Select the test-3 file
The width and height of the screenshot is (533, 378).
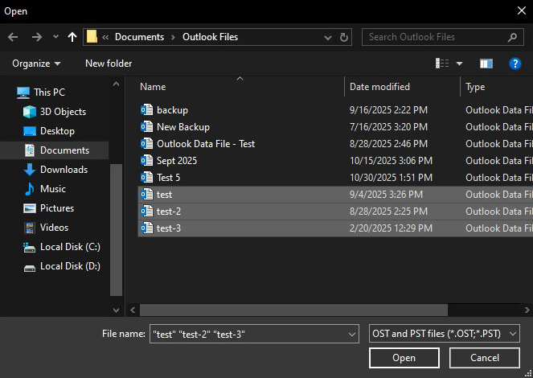click(335, 228)
